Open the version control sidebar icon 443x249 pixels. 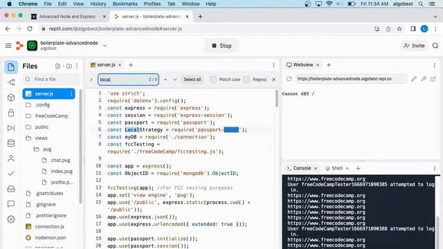tap(11, 82)
